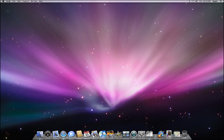The width and height of the screenshot is (224, 140).
Task: Open System Preferences gear icon
Action: pos(142,134)
